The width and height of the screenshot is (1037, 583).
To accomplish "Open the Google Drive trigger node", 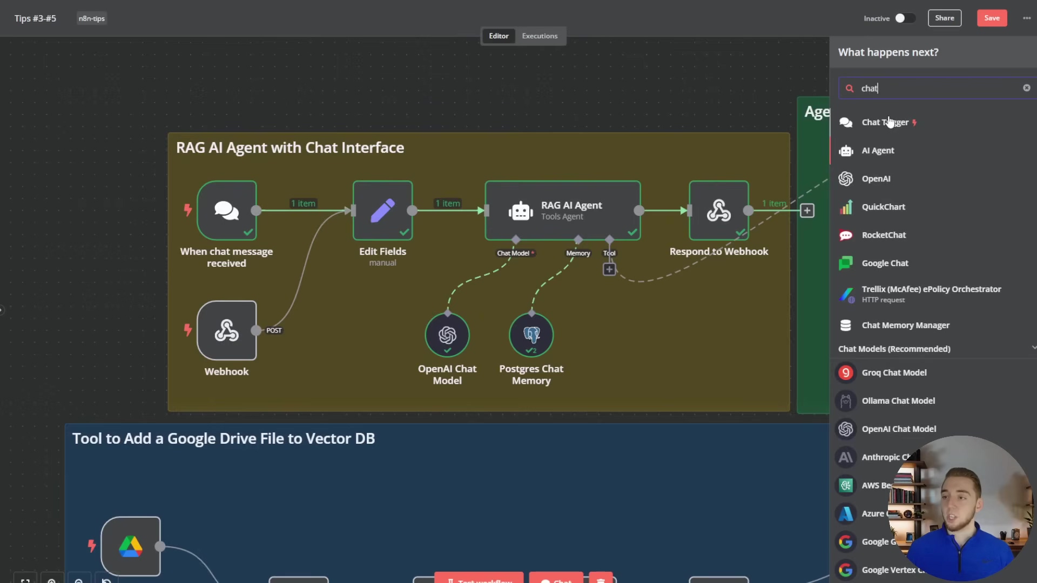I will [x=131, y=546].
